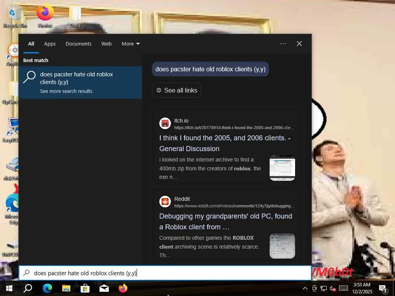Open the itch.io result thumbnail

(x=282, y=168)
